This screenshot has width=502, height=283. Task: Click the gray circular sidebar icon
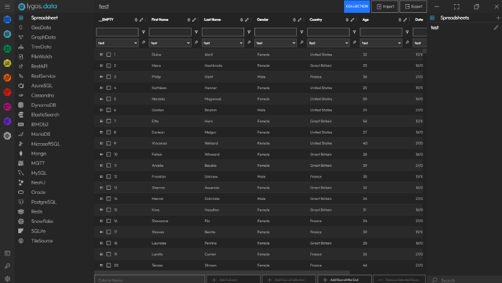point(7,136)
